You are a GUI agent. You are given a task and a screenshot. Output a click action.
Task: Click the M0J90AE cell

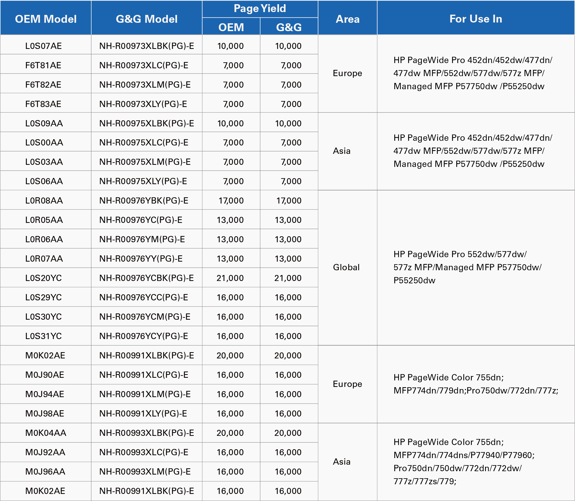click(x=45, y=374)
